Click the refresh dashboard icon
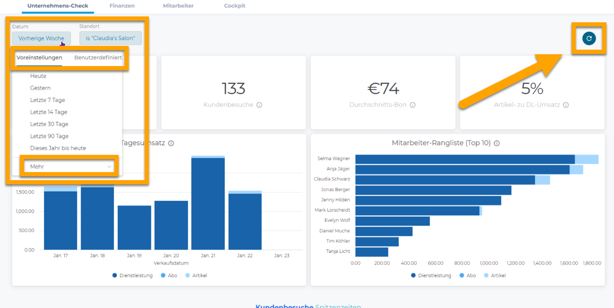Screen dimensions: 614x308 (589, 38)
